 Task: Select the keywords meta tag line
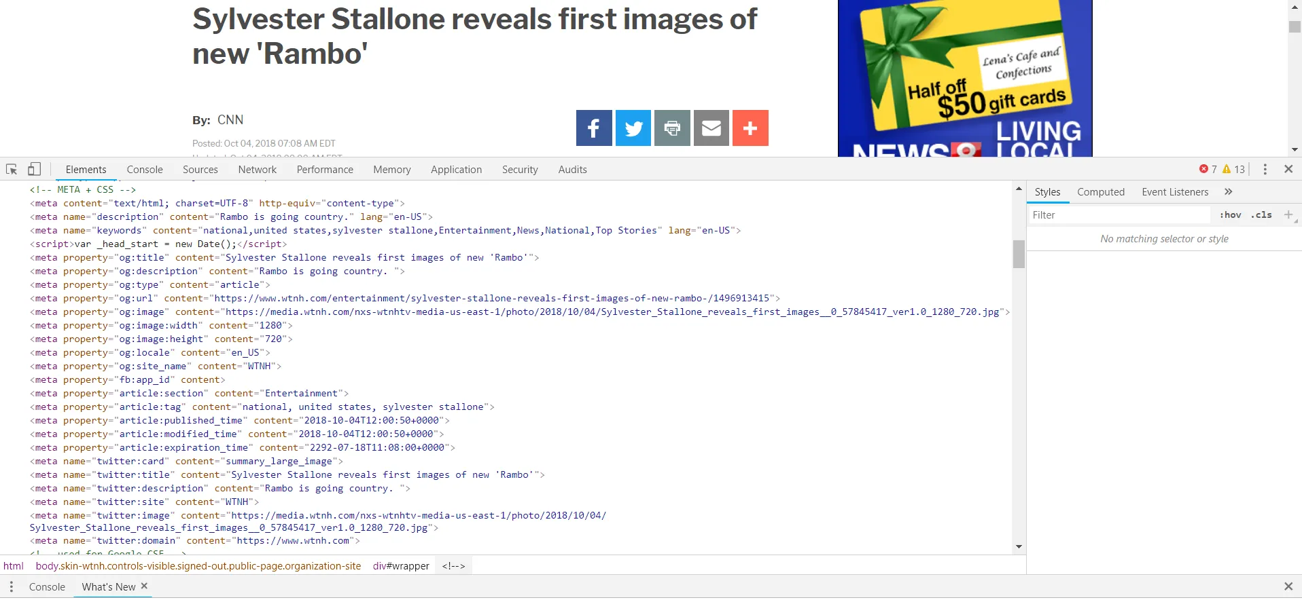pos(385,231)
